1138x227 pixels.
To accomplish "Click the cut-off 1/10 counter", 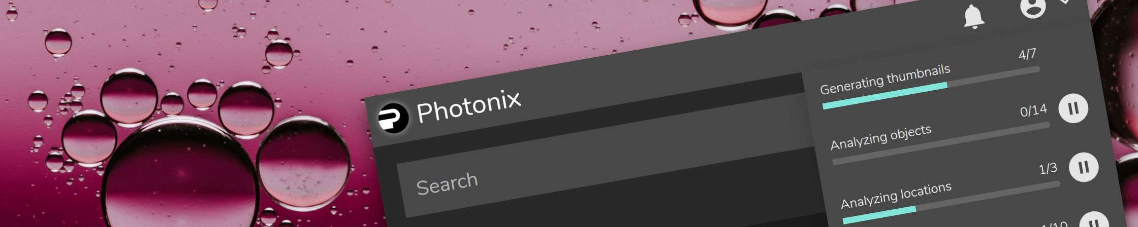I will 1053,223.
